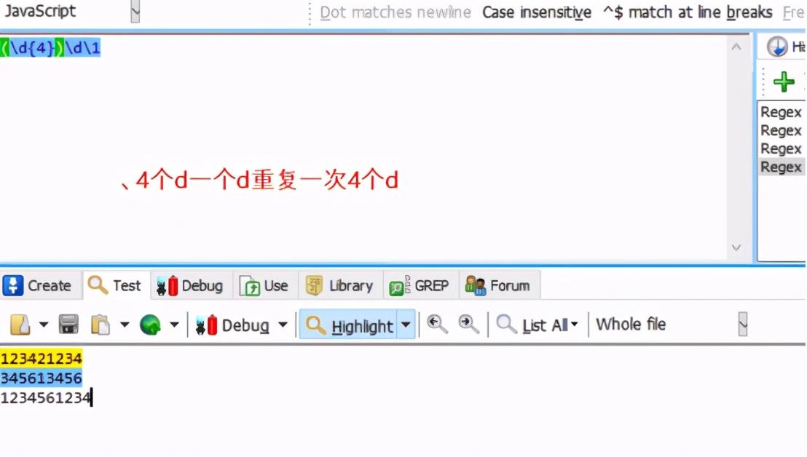Screen dimensions: 807x457
Task: Click the Debug toolbar button
Action: [x=232, y=325]
